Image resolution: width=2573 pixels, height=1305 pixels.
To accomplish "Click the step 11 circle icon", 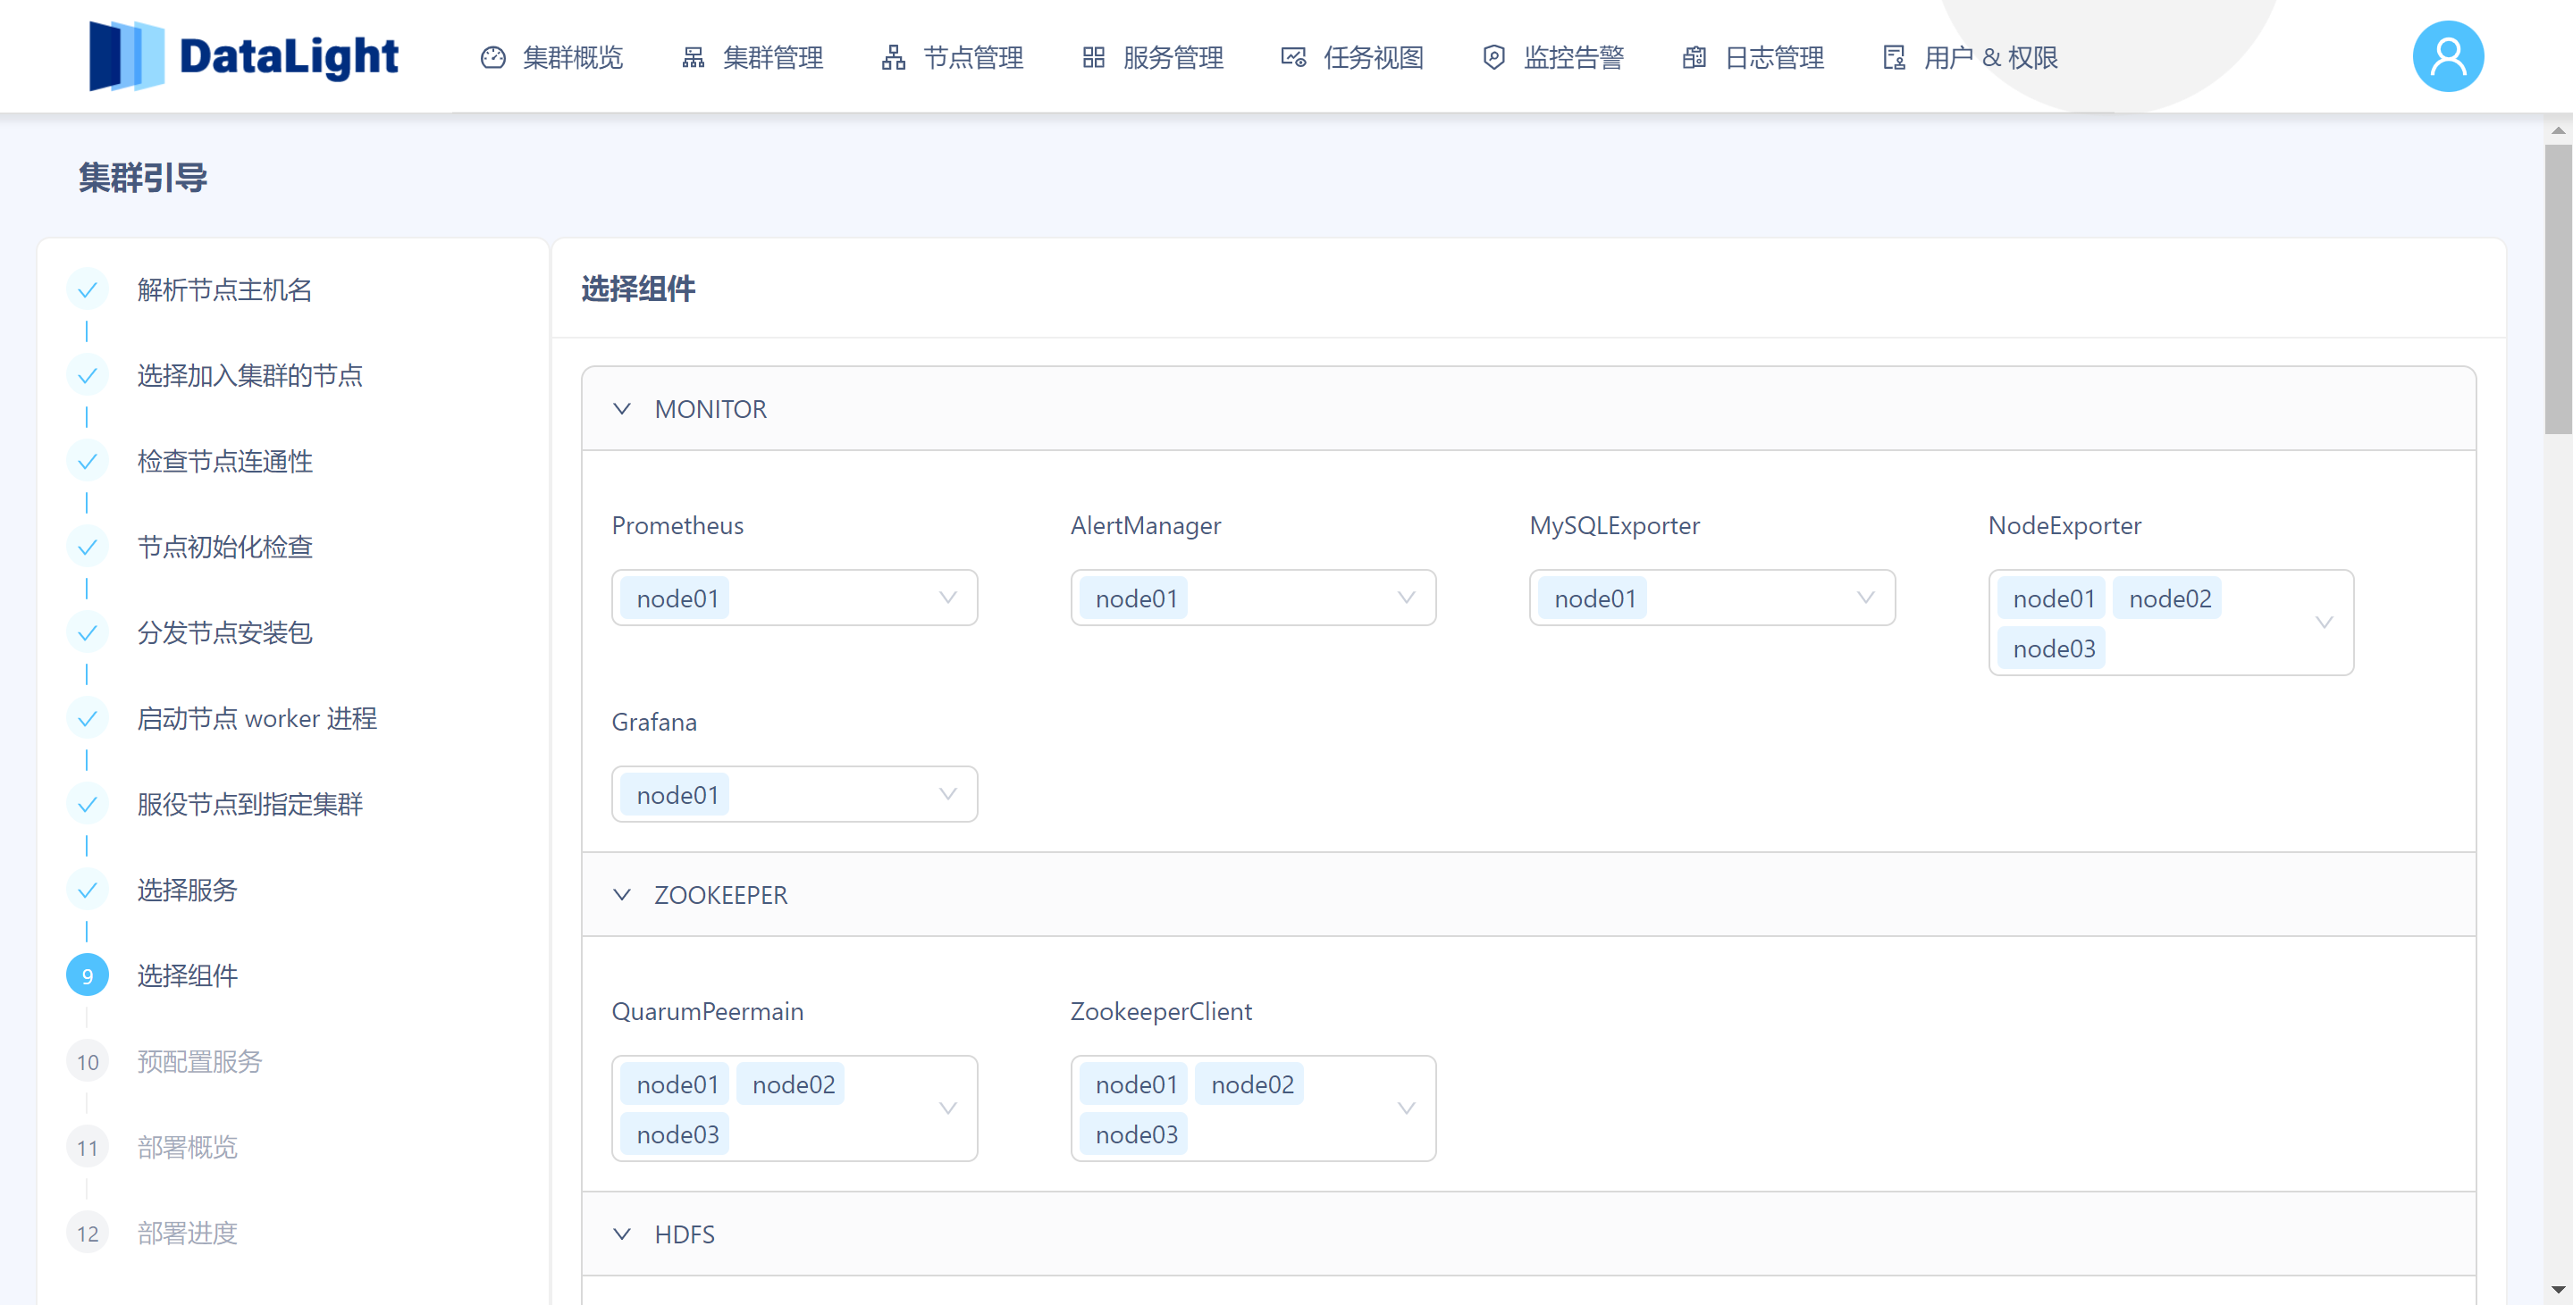I will pyautogui.click(x=87, y=1149).
